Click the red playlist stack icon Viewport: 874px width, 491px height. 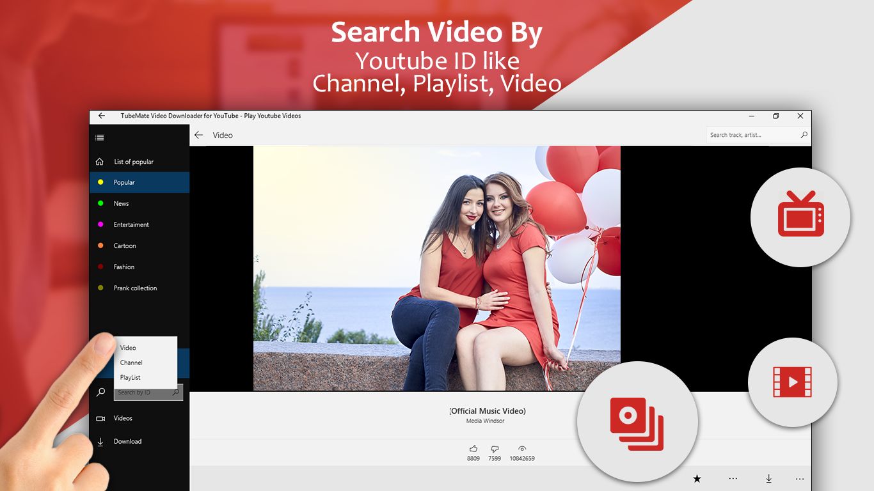pyautogui.click(x=637, y=424)
